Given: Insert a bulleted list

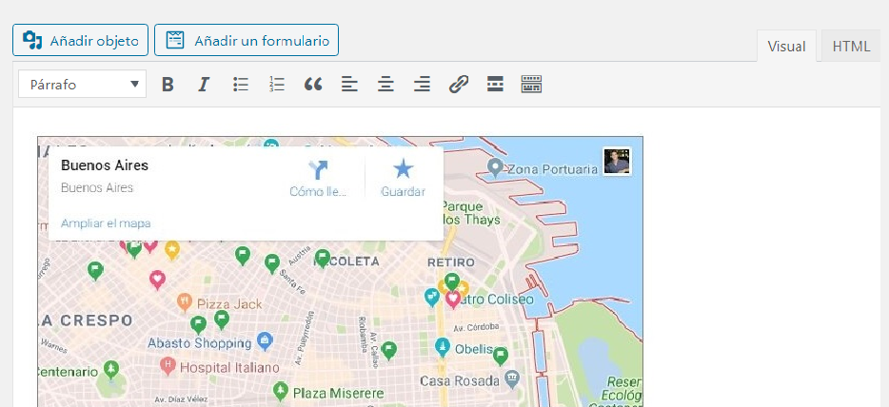Looking at the screenshot, I should (241, 85).
